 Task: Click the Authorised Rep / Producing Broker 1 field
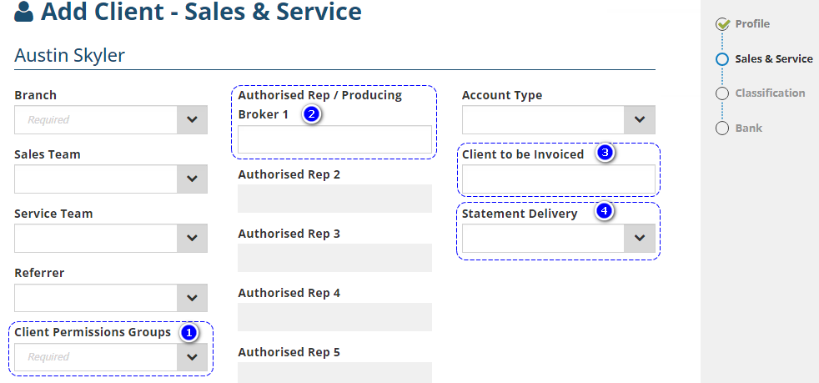[x=334, y=139]
